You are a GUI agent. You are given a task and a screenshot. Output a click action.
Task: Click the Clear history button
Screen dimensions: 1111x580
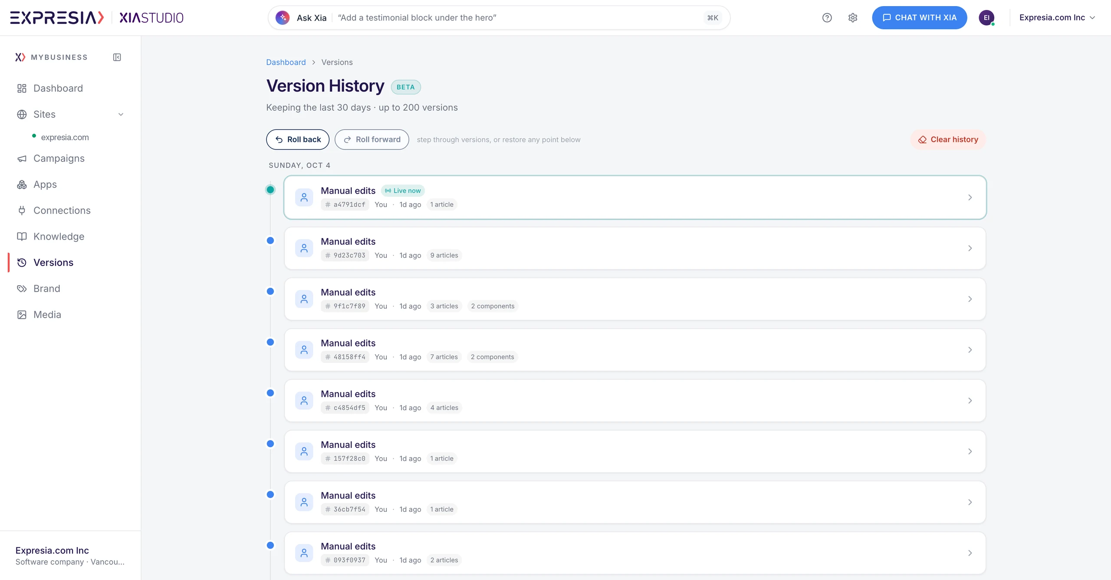[948, 140]
